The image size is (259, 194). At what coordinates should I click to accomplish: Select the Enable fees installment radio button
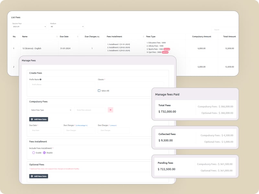click(33, 153)
